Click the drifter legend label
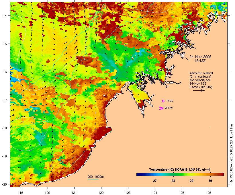Viewport: 235px width, 195px height. coord(169,108)
